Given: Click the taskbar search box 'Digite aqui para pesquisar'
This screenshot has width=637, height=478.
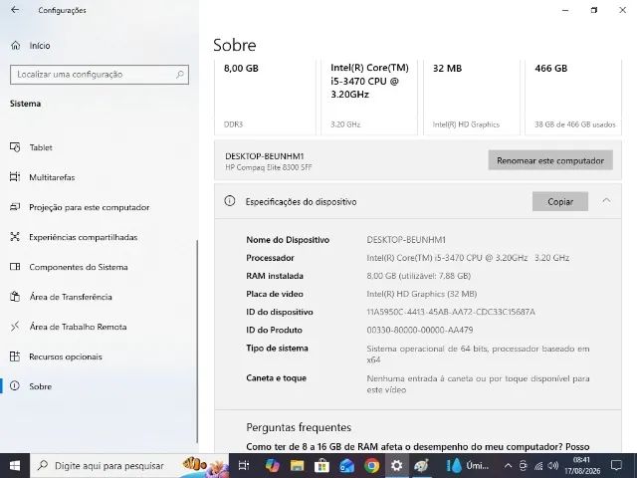Looking at the screenshot, I should (x=129, y=466).
